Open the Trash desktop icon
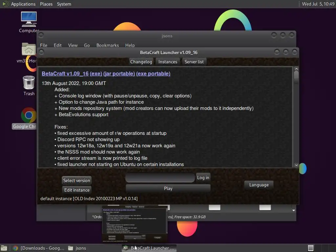The image size is (336, 252). pyautogui.click(x=29, y=86)
